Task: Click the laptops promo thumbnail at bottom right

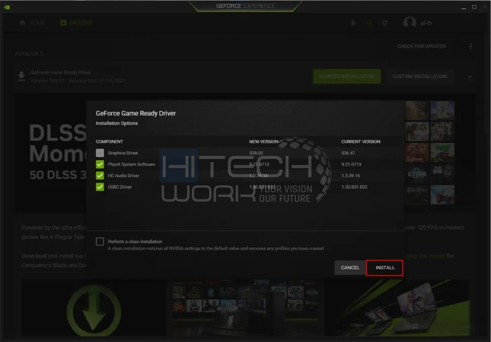Action: (x=397, y=307)
